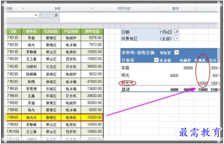This screenshot has width=224, height=144.
Task: Click the cell with amount 5832.00
Action: [92, 74]
